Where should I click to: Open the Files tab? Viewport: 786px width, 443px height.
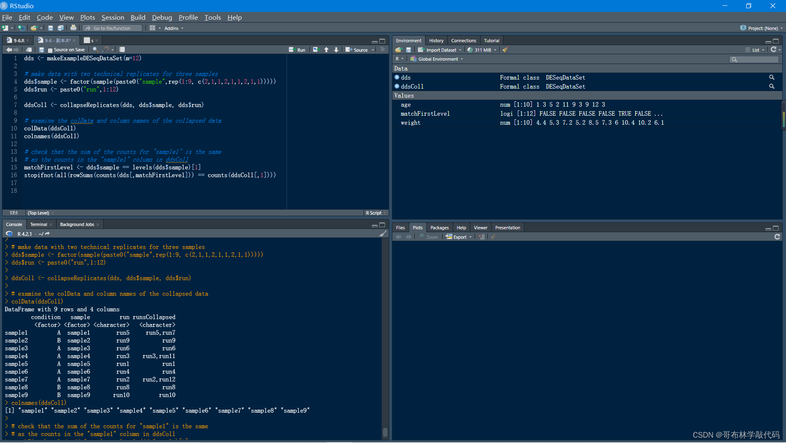click(400, 228)
